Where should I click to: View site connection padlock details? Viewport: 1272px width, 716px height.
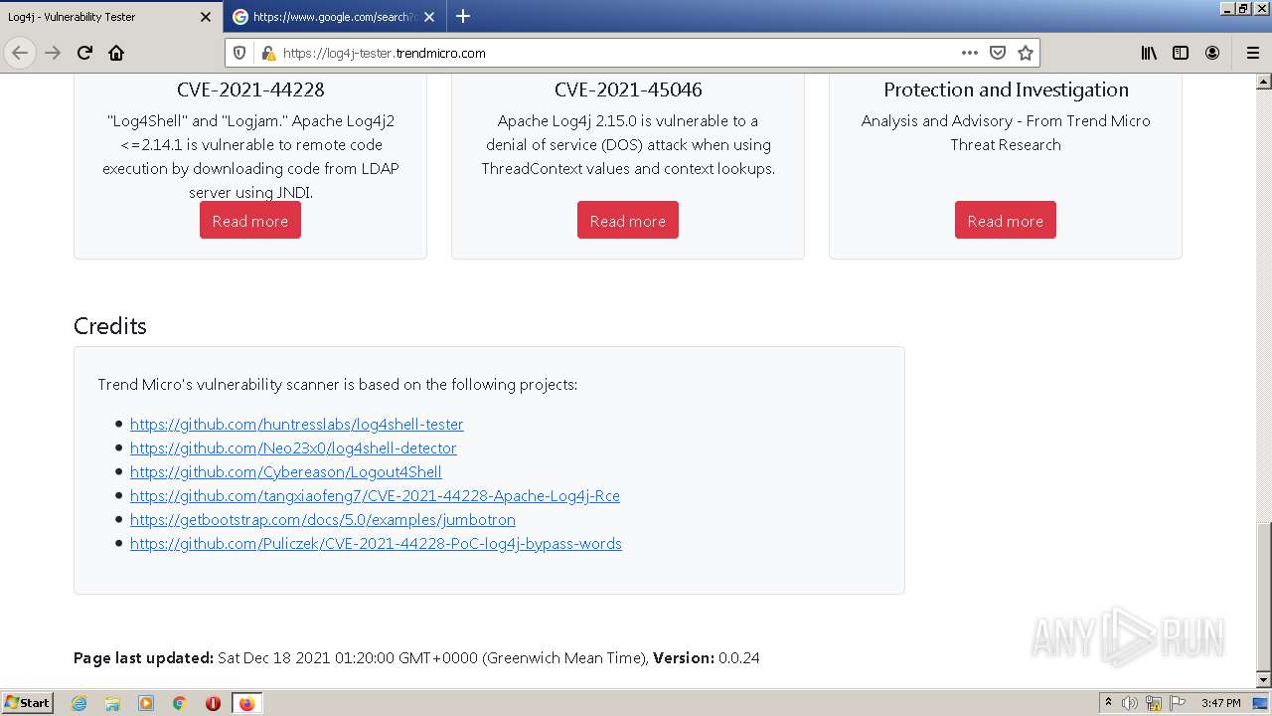point(267,53)
